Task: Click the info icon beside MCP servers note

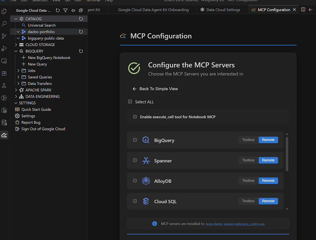Action: point(155,223)
